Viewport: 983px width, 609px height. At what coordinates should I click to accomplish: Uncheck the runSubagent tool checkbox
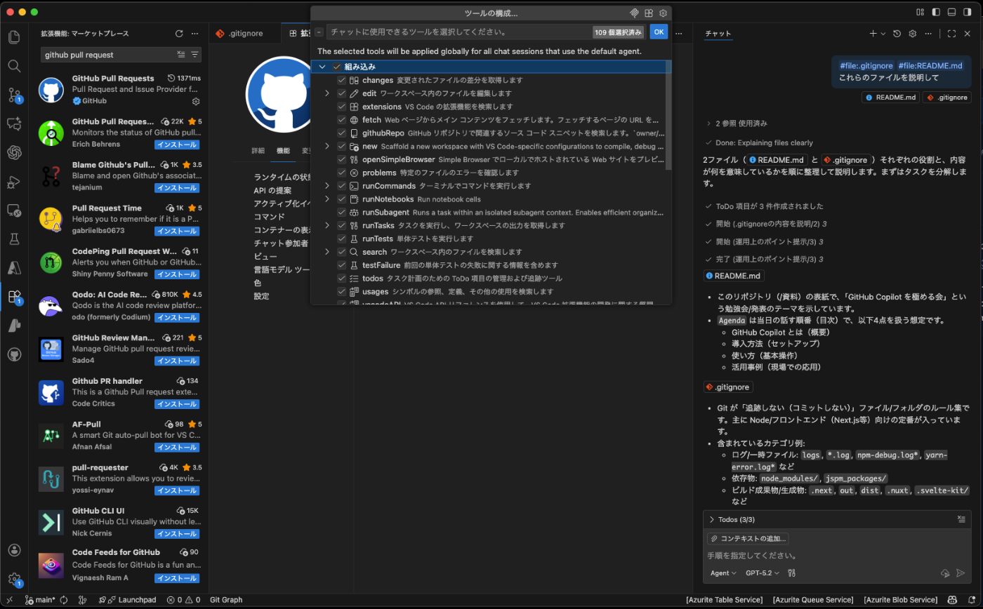pyautogui.click(x=342, y=212)
